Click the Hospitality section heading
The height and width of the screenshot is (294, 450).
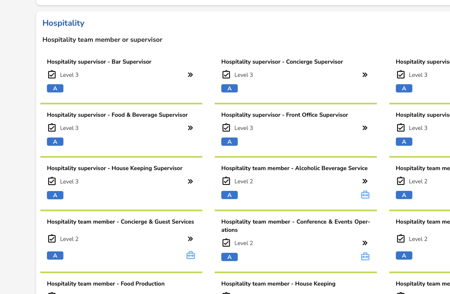(x=63, y=23)
